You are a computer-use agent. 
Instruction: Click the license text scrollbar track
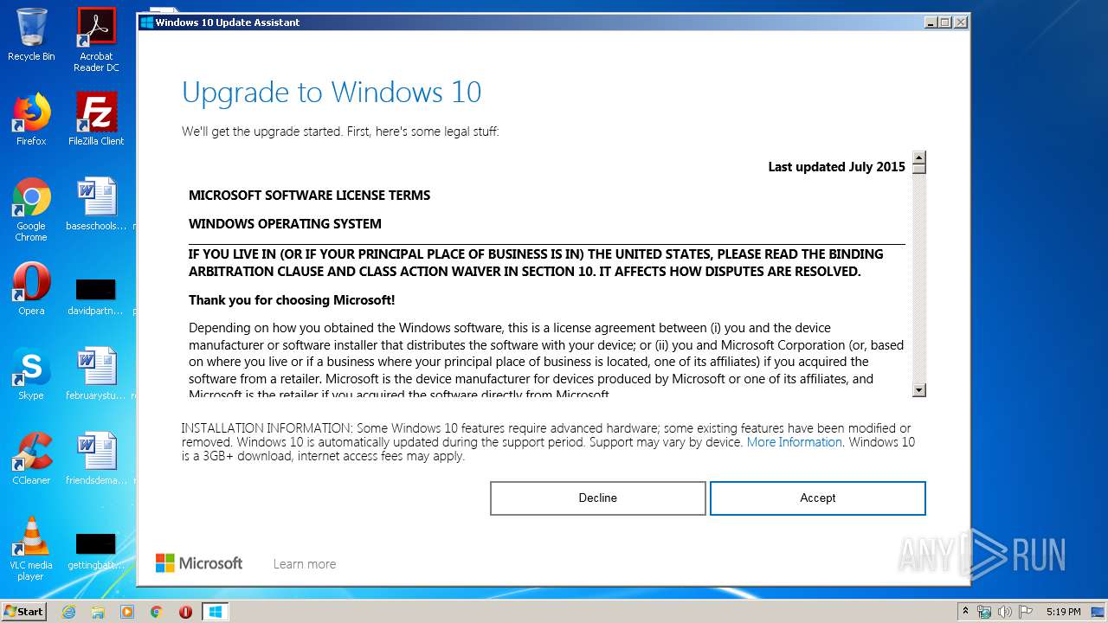919,277
